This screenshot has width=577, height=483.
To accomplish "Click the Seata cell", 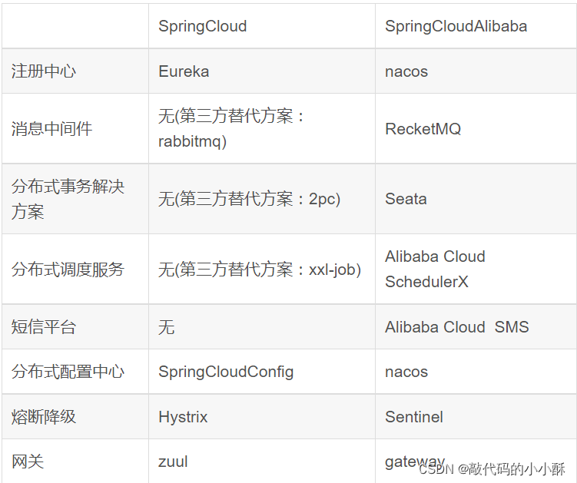I will (x=406, y=199).
